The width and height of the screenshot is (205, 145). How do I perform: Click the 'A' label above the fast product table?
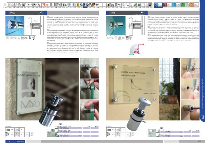click(162, 128)
